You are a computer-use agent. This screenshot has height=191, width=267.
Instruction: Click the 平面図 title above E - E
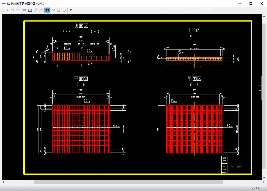tap(195, 78)
